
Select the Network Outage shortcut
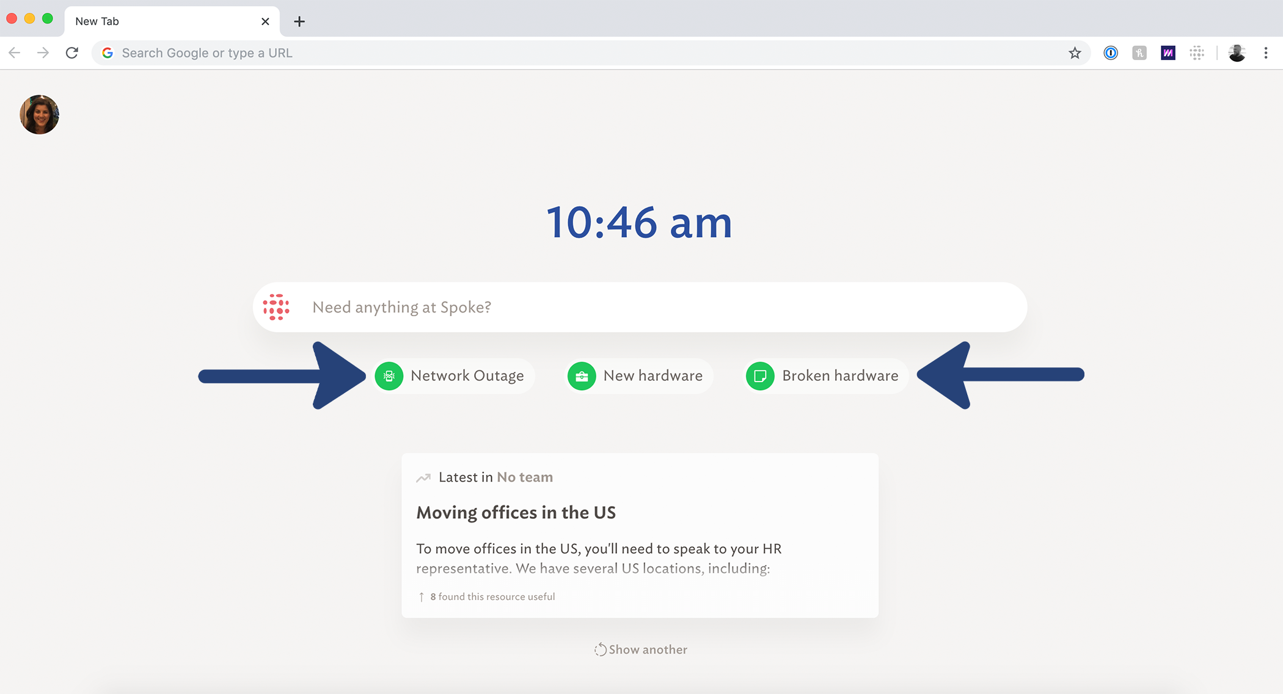pos(454,376)
